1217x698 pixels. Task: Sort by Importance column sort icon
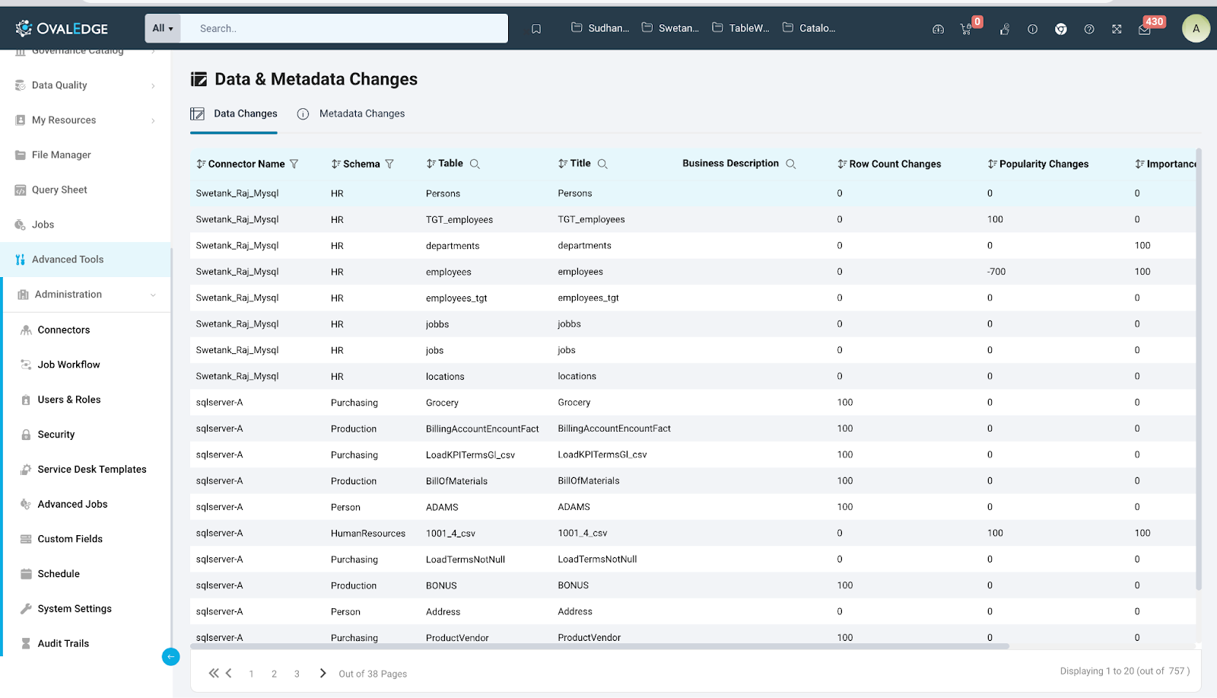click(x=1139, y=164)
